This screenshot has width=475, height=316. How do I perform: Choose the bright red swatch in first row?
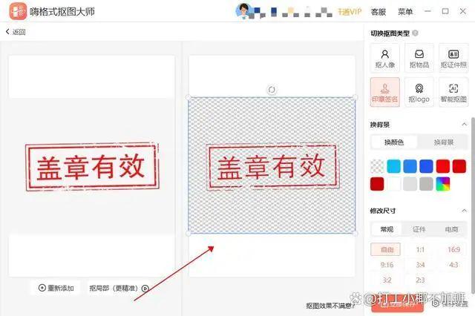(443, 166)
